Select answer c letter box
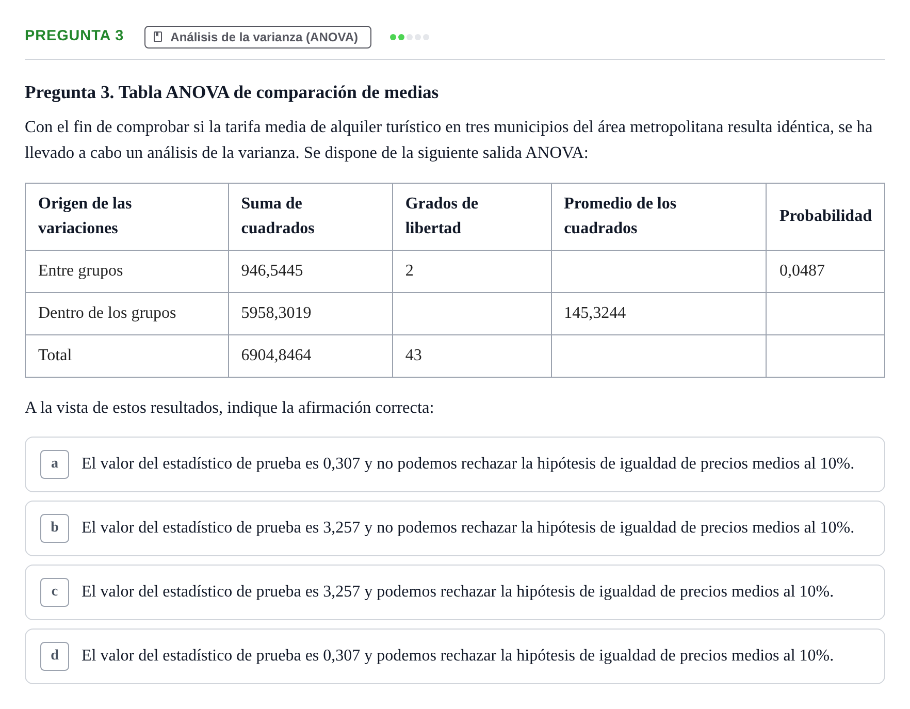 point(55,592)
